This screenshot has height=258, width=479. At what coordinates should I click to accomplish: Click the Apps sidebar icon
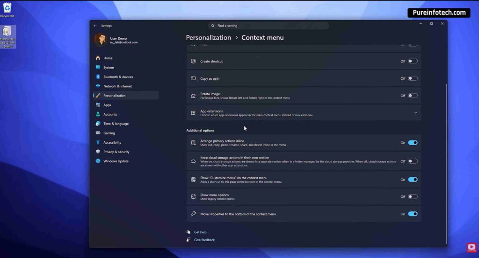pos(98,105)
